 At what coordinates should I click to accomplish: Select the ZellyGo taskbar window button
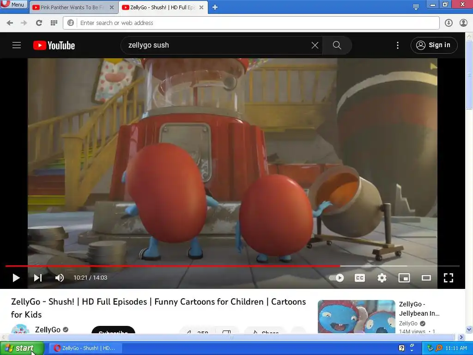coord(85,348)
